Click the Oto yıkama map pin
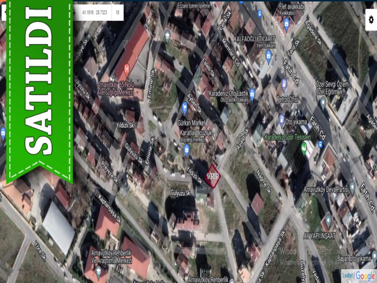The image size is (377, 283). click(281, 120)
